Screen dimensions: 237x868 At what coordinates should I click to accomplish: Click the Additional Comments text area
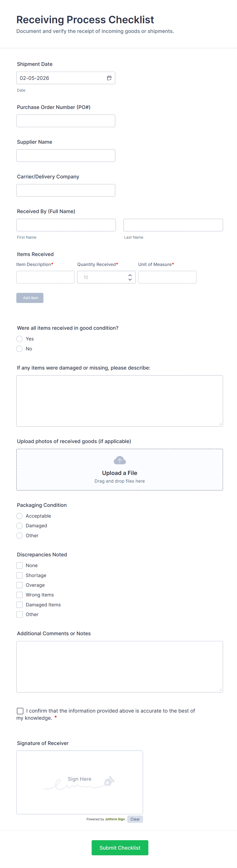120,666
